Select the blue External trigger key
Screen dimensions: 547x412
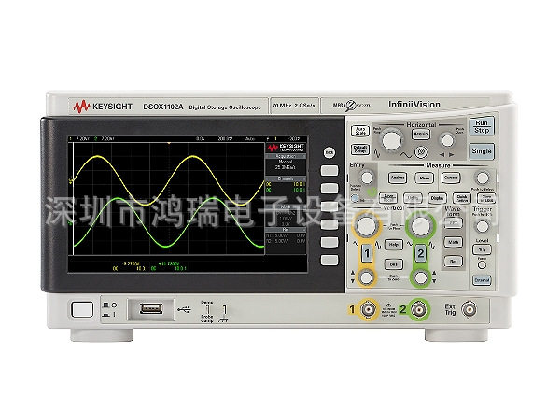click(482, 280)
